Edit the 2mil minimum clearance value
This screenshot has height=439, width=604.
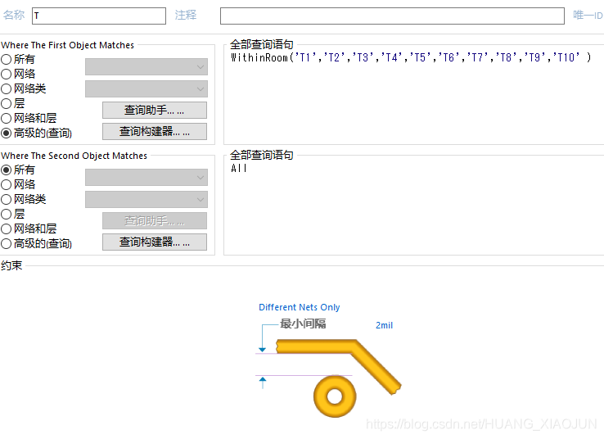click(384, 325)
